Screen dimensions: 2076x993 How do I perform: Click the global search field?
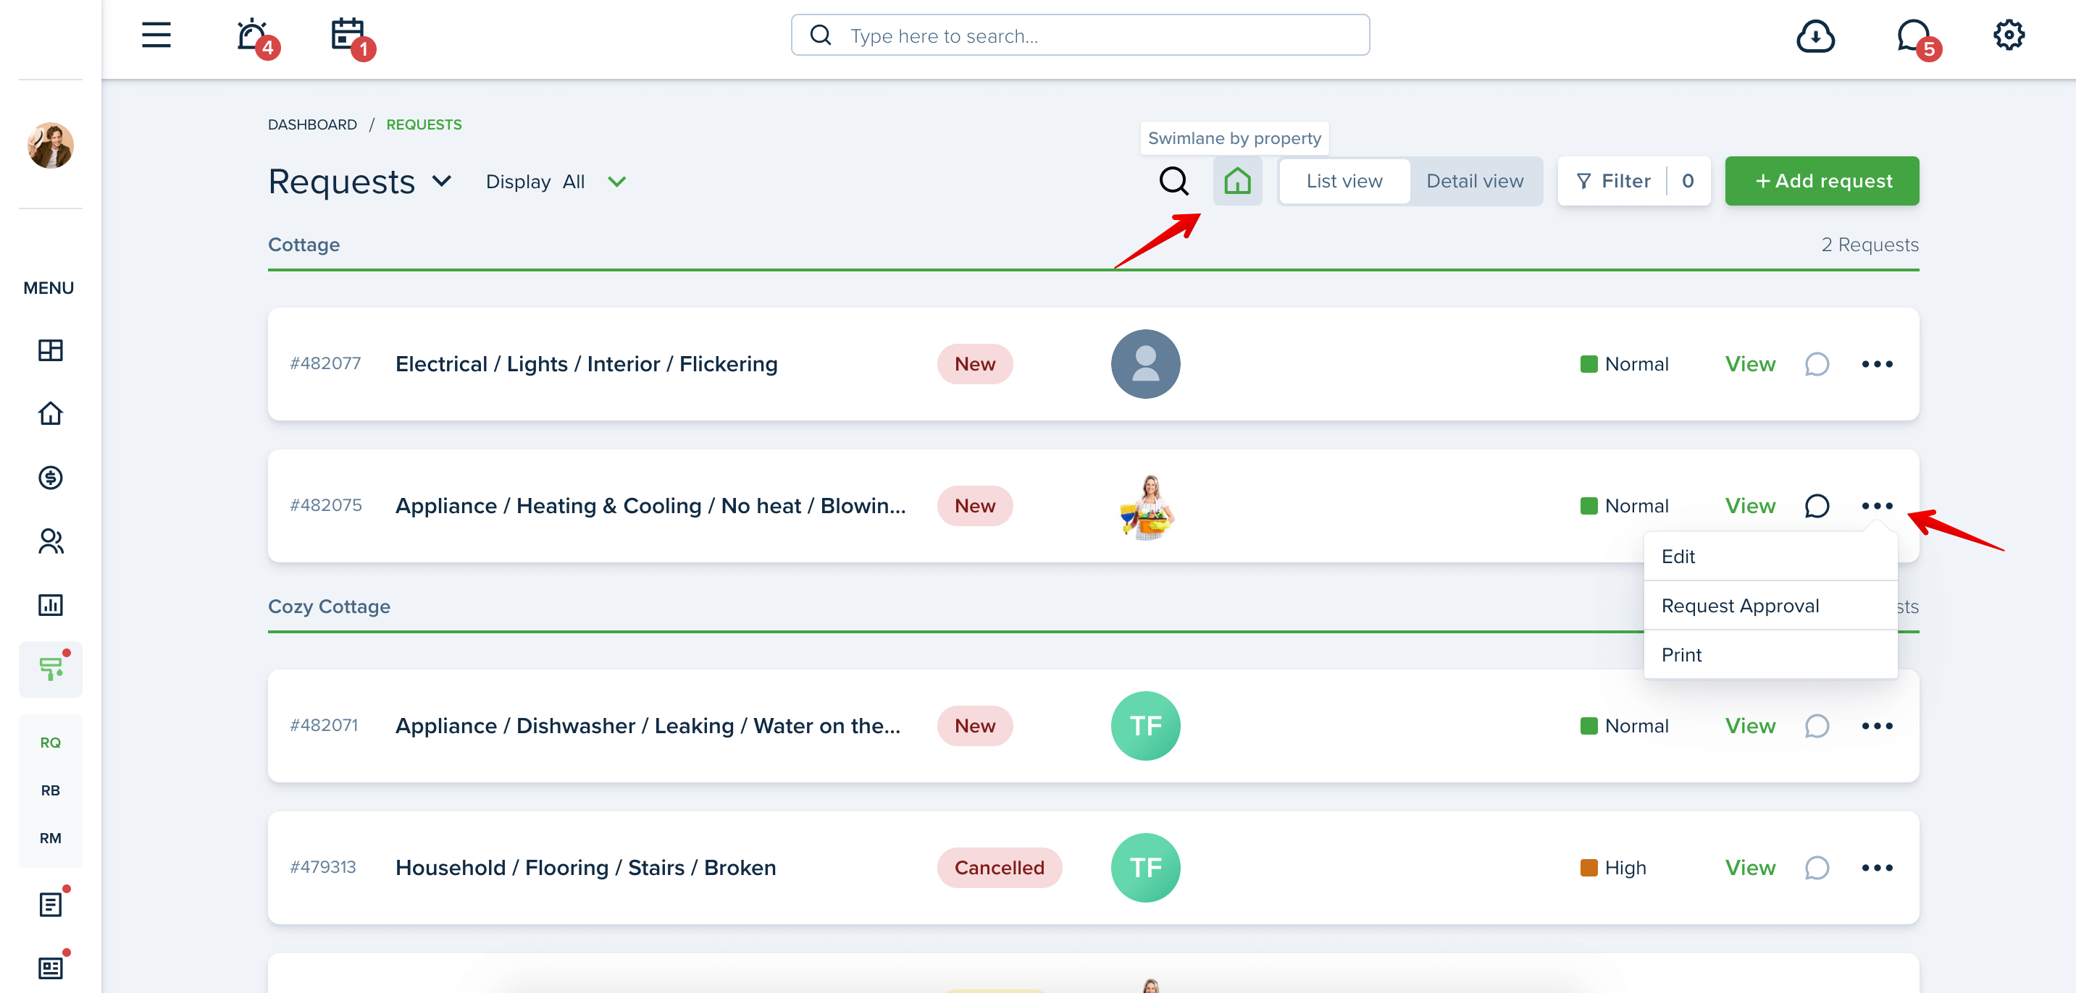click(x=1080, y=35)
